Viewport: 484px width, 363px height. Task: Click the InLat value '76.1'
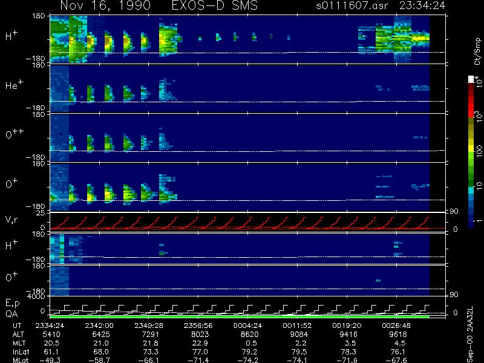(399, 352)
